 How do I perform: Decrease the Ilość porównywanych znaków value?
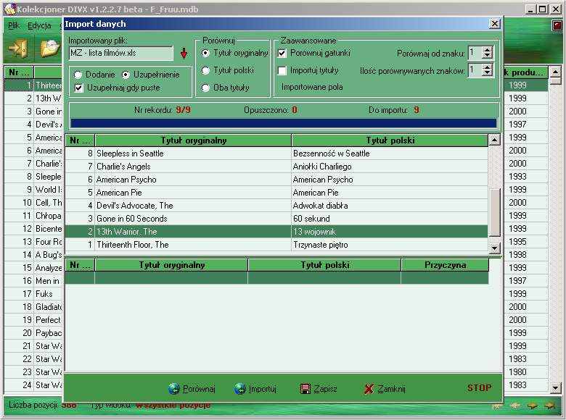coord(487,73)
